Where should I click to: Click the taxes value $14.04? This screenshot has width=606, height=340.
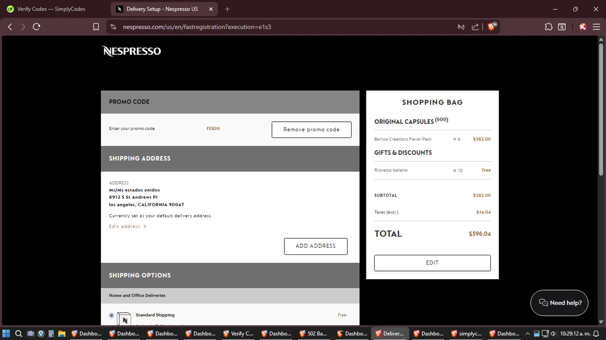pos(484,212)
